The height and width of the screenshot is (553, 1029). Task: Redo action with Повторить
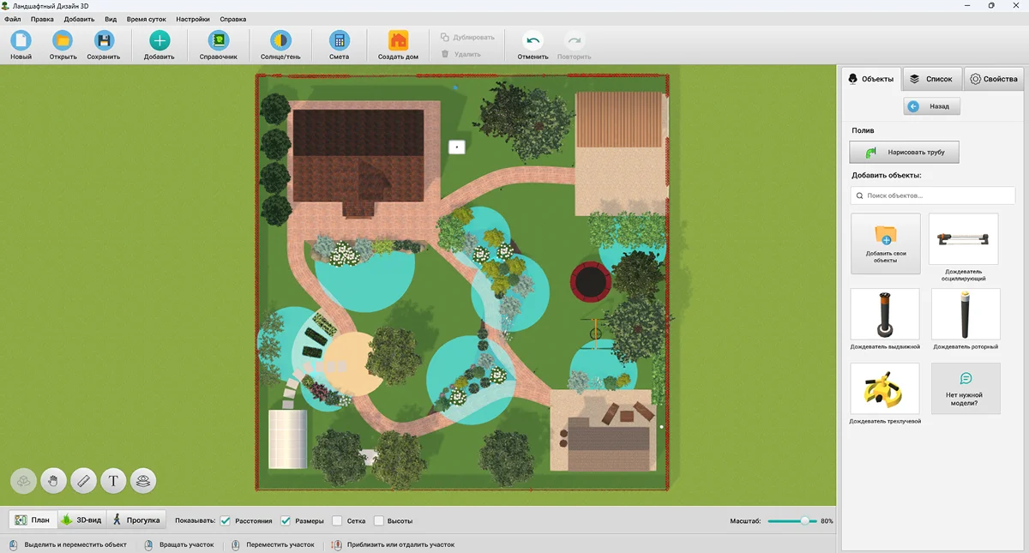click(574, 45)
